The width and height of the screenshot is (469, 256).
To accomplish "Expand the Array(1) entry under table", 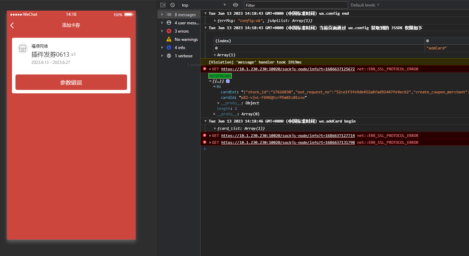I will point(215,55).
